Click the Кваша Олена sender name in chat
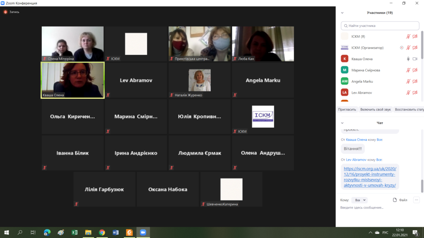424x238 pixels. pos(357,140)
